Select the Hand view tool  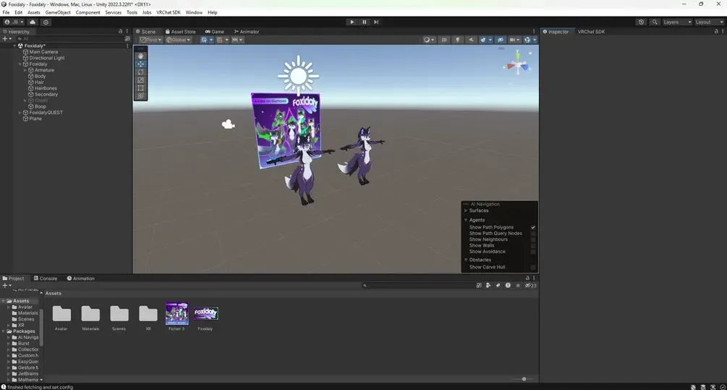(x=140, y=56)
